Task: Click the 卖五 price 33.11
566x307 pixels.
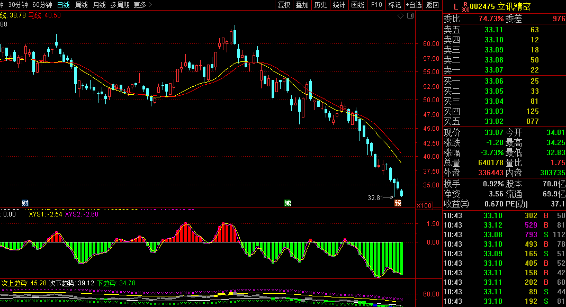Action: coord(494,30)
